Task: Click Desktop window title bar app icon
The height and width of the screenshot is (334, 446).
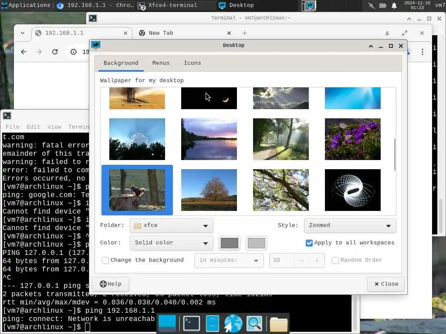Action: coord(96,45)
